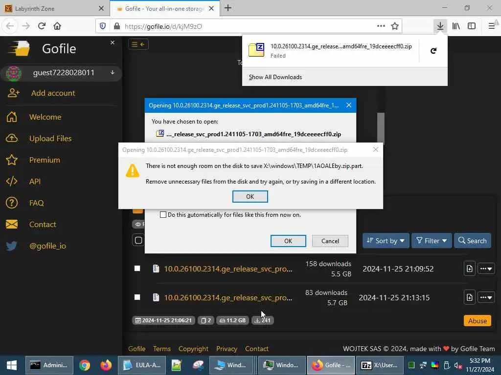Viewport: 501px width, 375px height.
Task: Report folder with the Abuse button
Action: (478, 321)
